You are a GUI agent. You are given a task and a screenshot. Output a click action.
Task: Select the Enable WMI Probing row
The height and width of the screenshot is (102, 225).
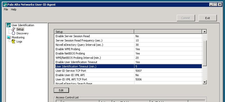pos(128,49)
